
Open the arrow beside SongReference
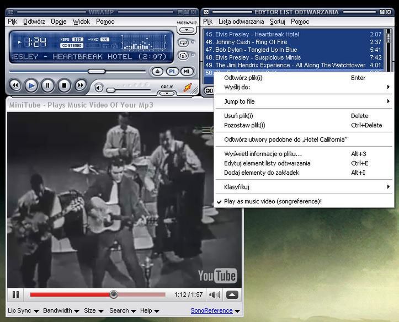click(x=237, y=311)
